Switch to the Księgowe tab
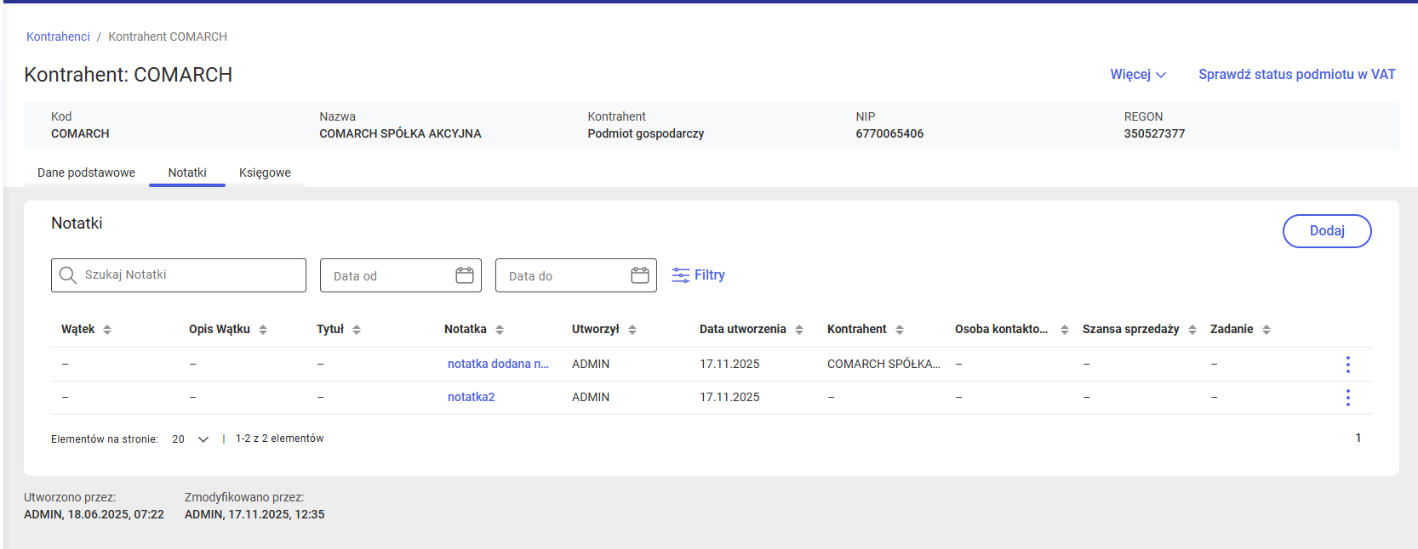The height and width of the screenshot is (549, 1418). [x=265, y=173]
